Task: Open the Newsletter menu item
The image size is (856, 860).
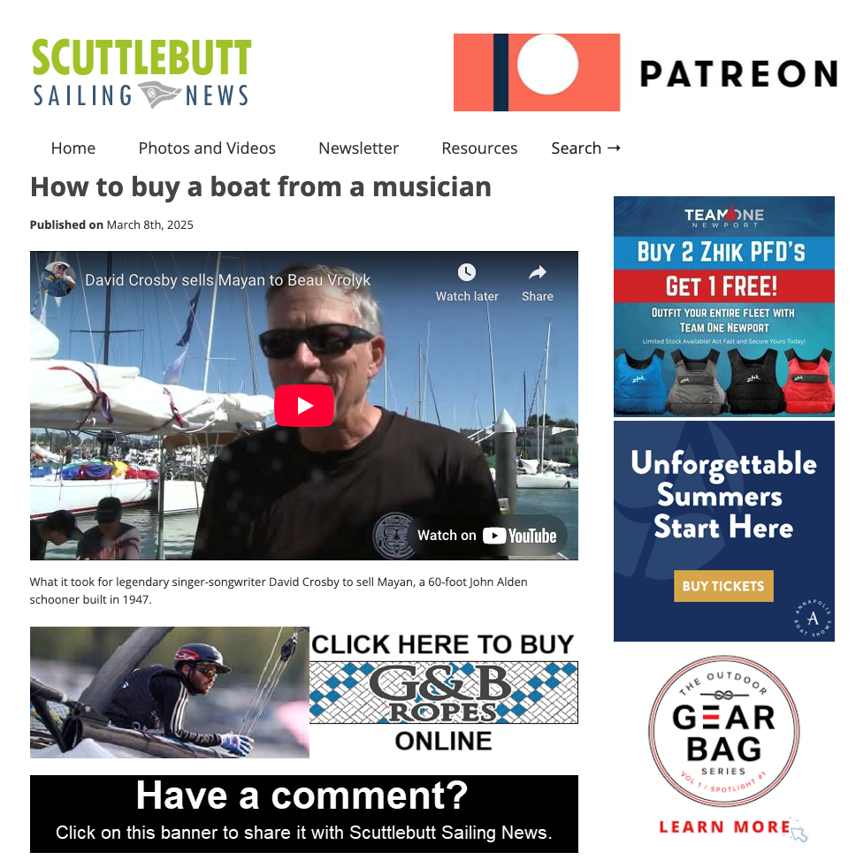Action: 358,148
